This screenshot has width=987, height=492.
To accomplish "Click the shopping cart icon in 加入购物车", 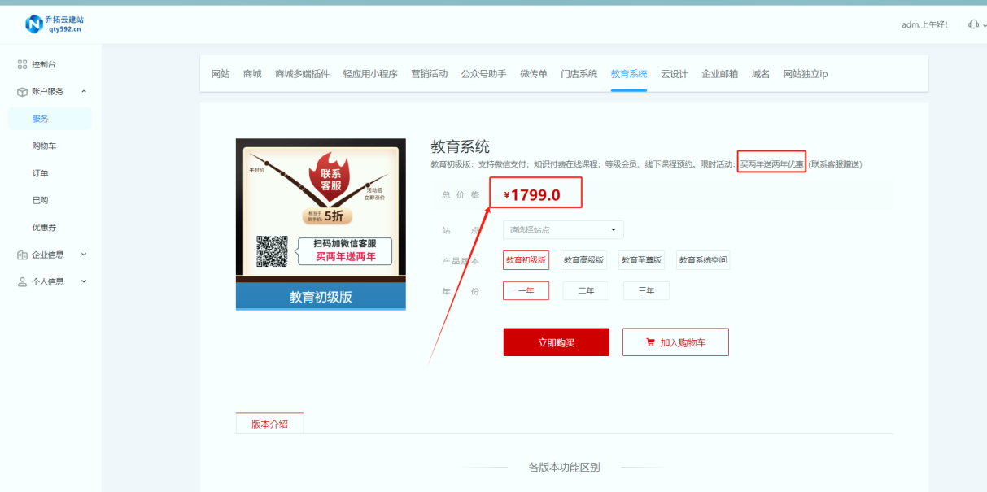I will tap(650, 342).
